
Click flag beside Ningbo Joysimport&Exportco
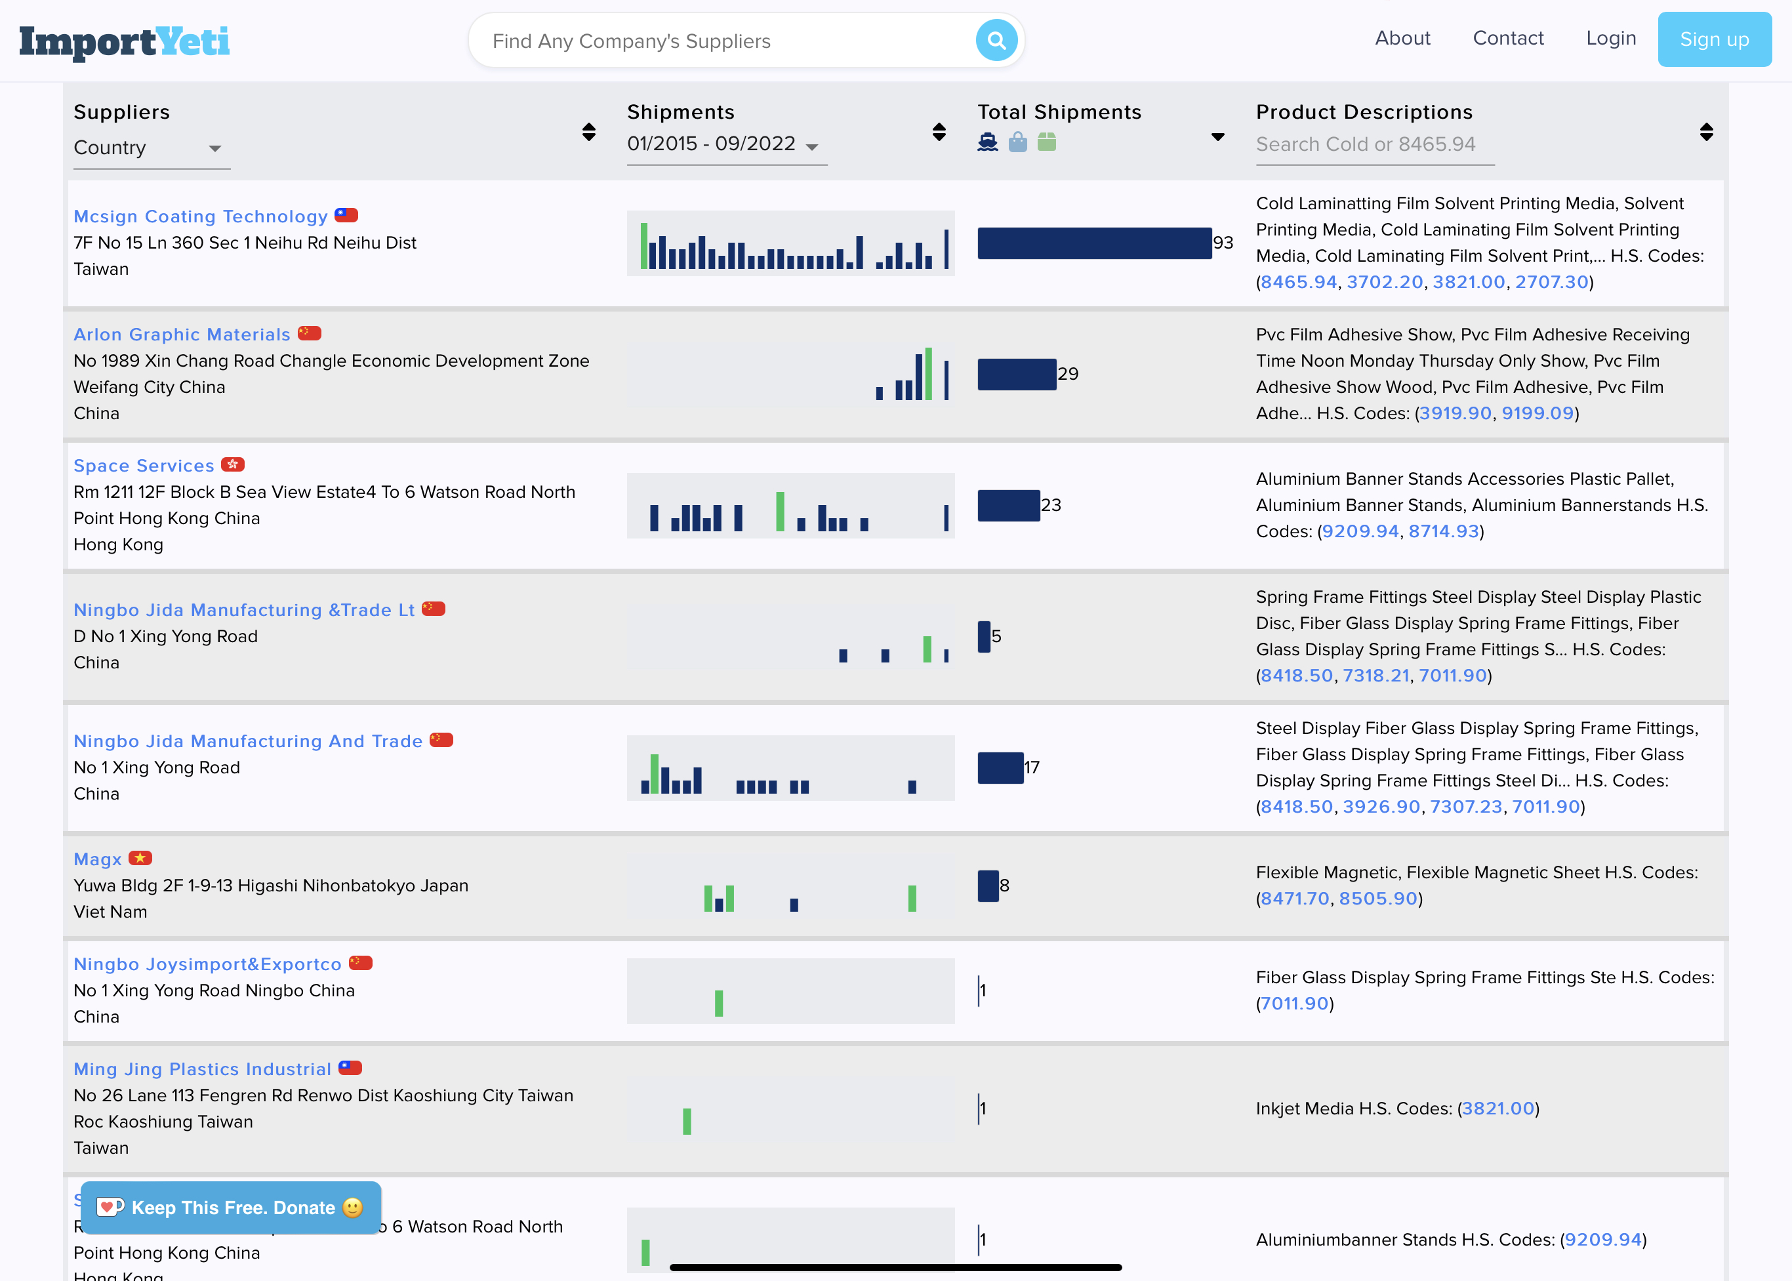(x=361, y=963)
